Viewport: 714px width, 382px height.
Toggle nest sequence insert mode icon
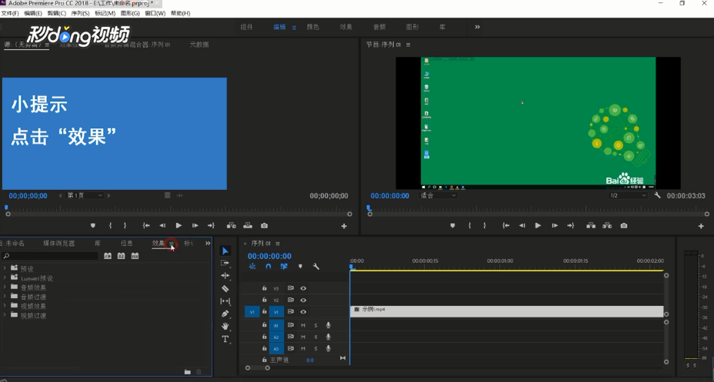252,267
